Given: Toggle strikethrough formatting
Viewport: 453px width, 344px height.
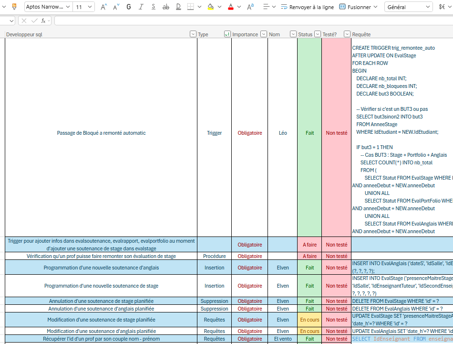Looking at the screenshot, I should [x=166, y=7].
